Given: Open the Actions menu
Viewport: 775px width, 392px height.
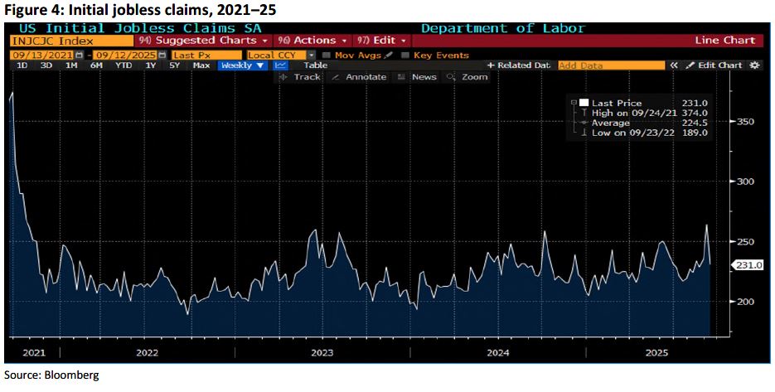Looking at the screenshot, I should (312, 40).
